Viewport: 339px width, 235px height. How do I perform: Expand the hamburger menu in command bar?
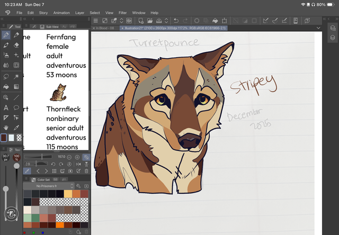pyautogui.click(x=96, y=21)
